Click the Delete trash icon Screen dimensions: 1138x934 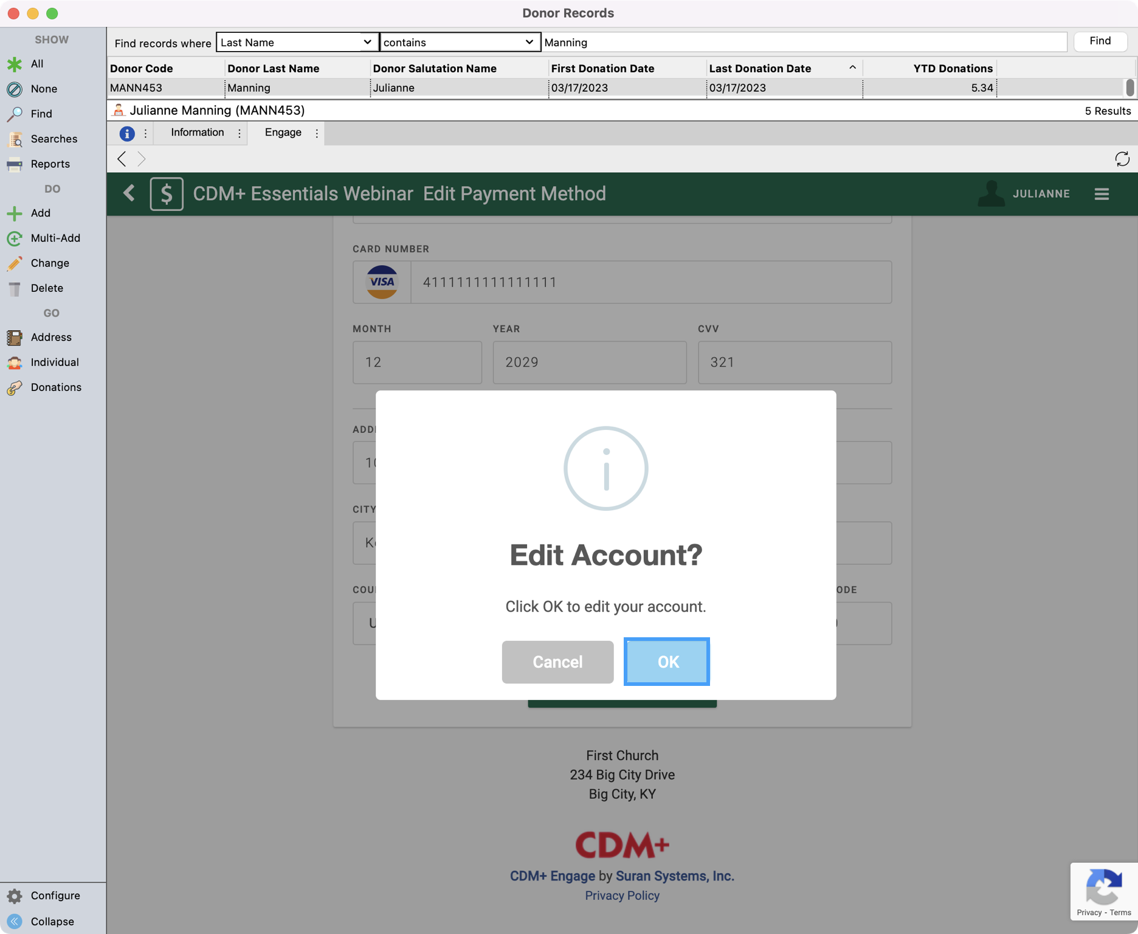coord(15,288)
